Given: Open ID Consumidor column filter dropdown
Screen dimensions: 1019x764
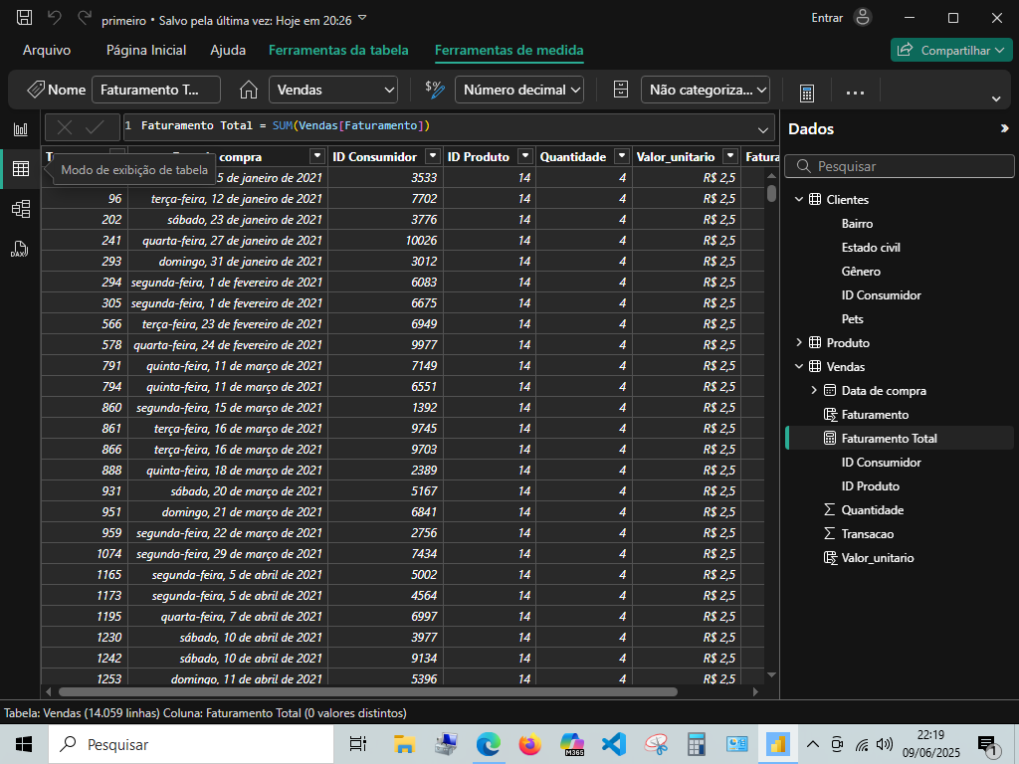Looking at the screenshot, I should (432, 156).
